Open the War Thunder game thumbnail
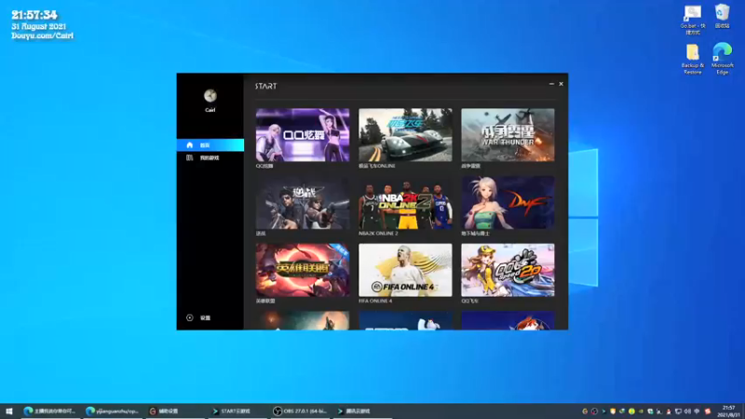The width and height of the screenshot is (745, 419). pyautogui.click(x=508, y=135)
